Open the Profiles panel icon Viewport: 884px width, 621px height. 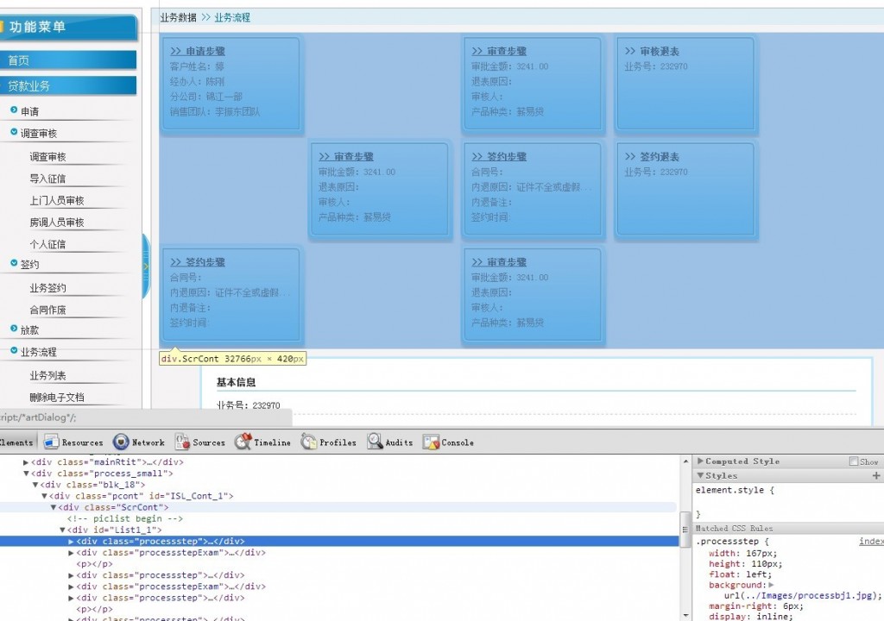309,442
